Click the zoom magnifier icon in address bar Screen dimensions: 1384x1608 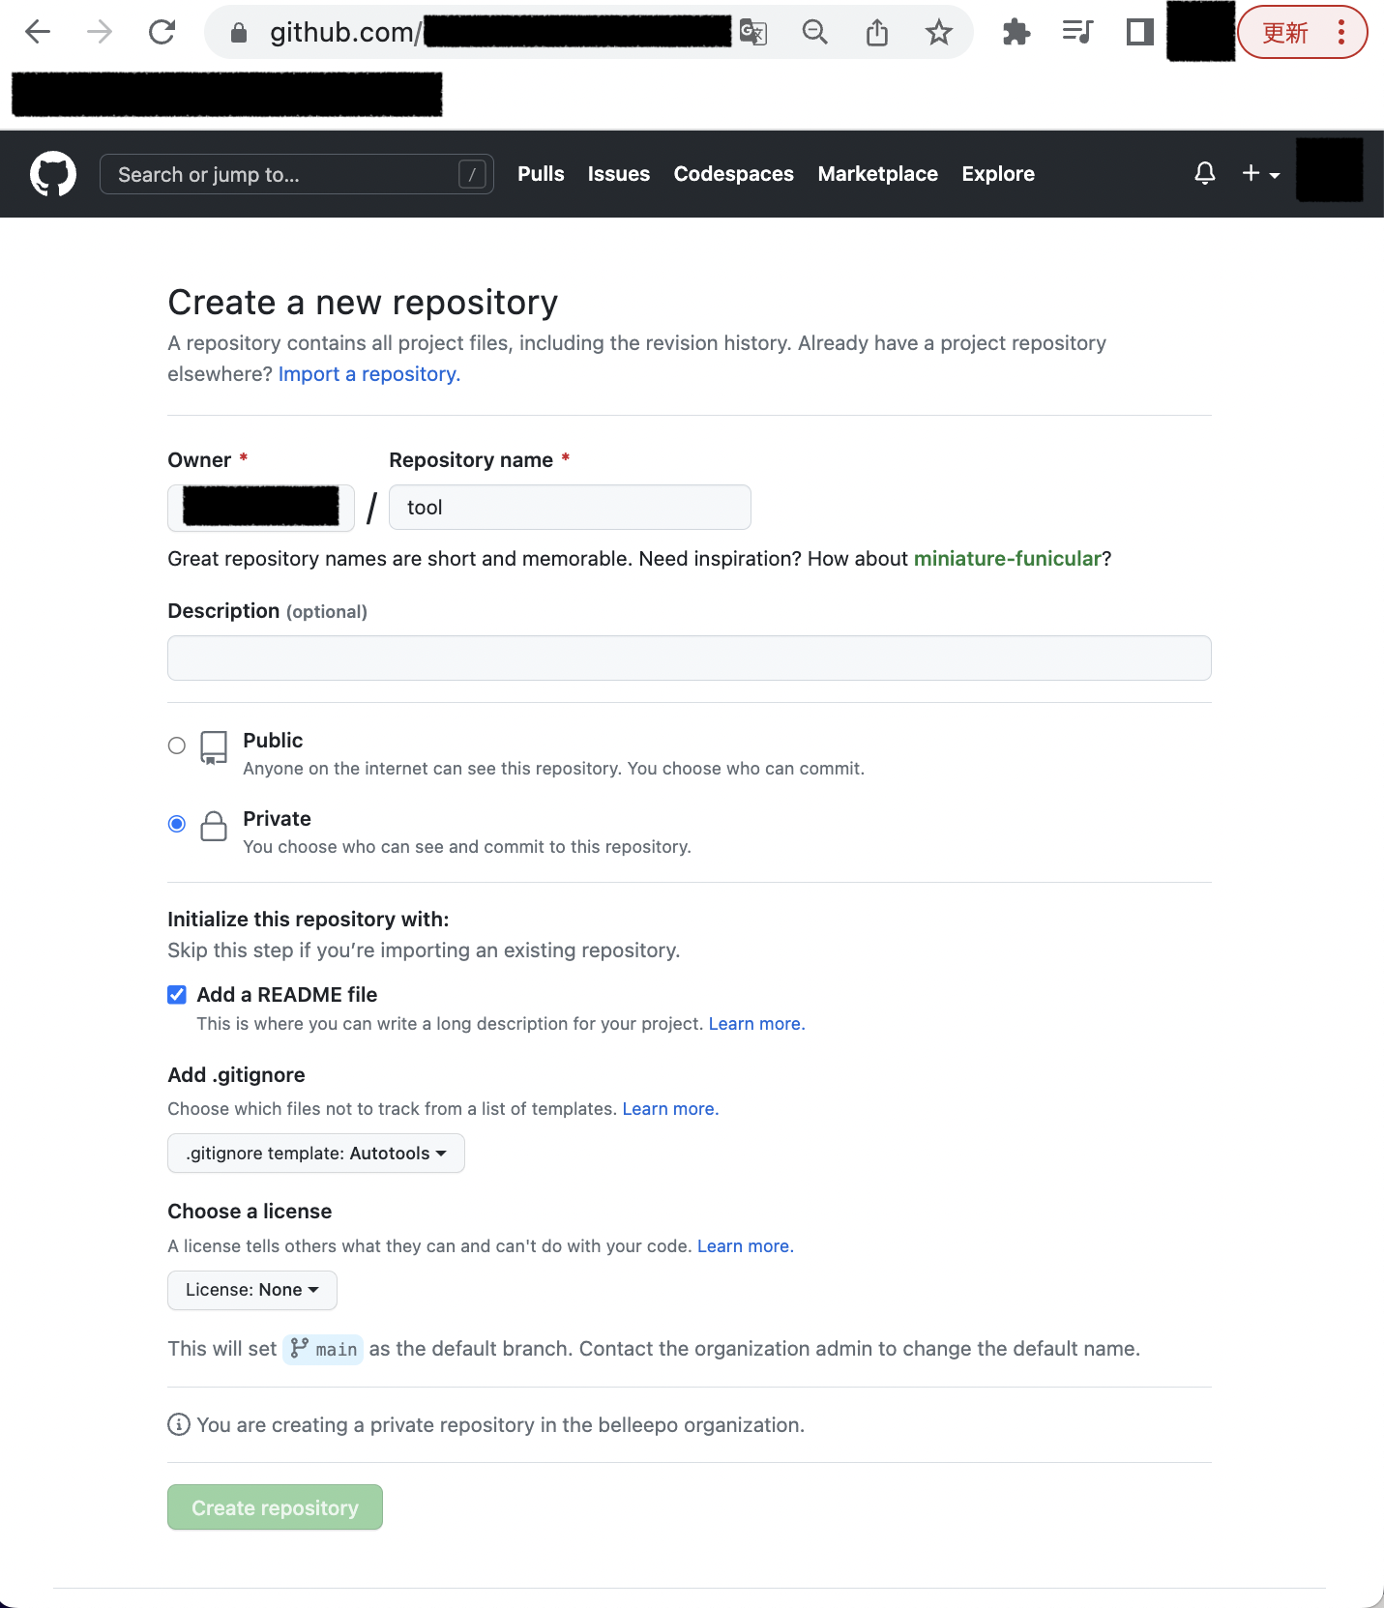click(x=815, y=33)
